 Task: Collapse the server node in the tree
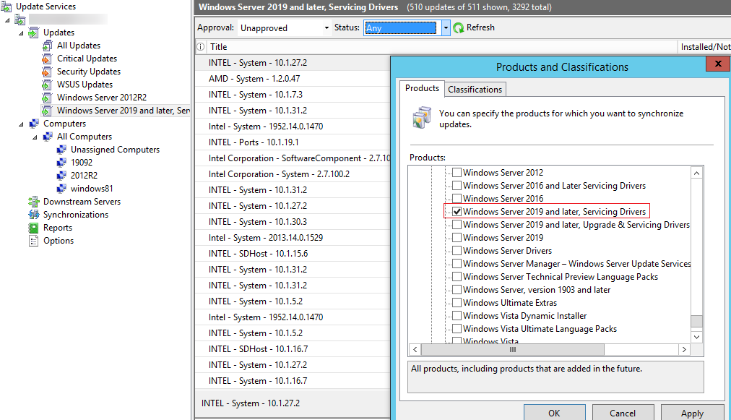pos(7,20)
